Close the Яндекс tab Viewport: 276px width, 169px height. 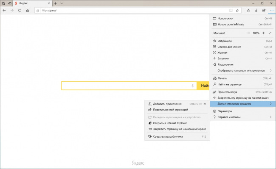pyautogui.click(x=49, y=3)
